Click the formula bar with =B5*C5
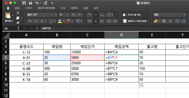Screen dimensions: 189x98 (114, 28)
